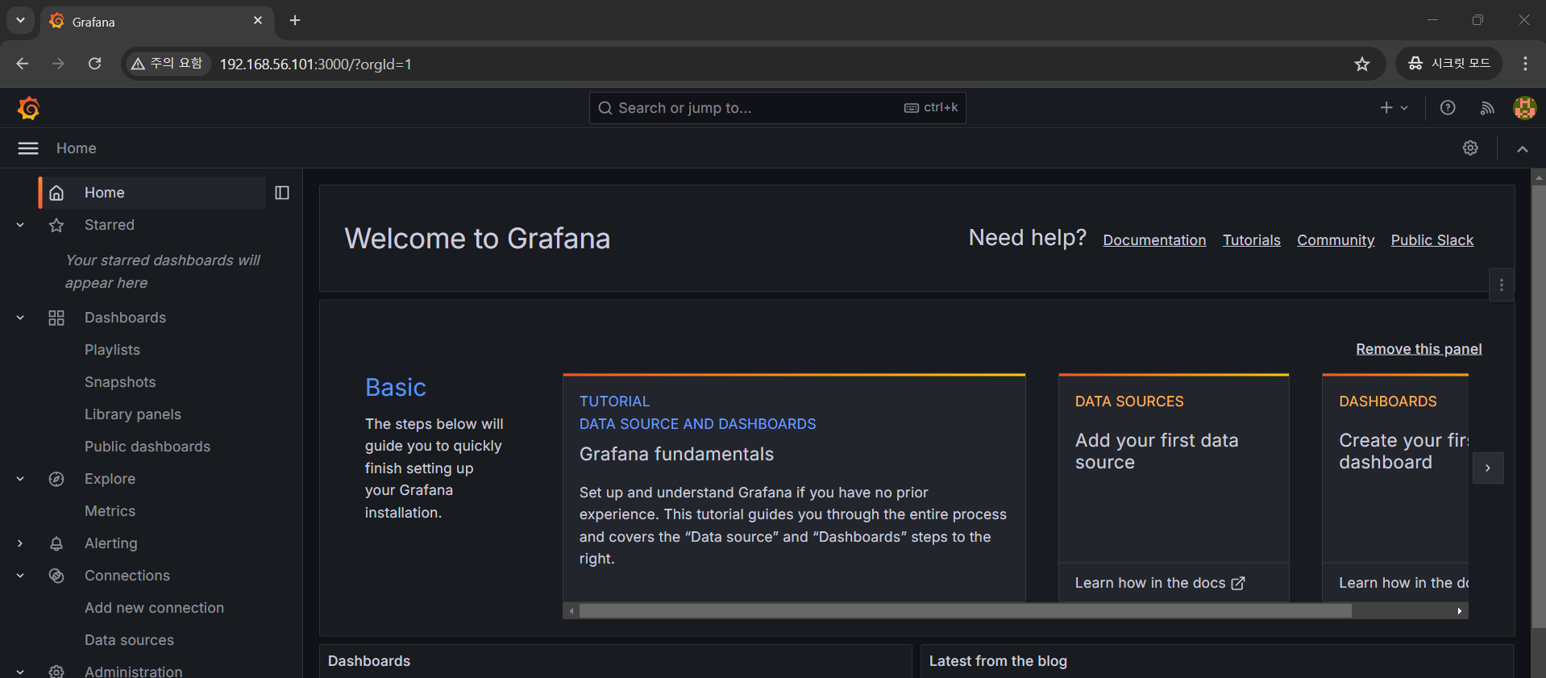Image resolution: width=1546 pixels, height=678 pixels.
Task: Collapse the Administration section
Action: click(20, 671)
